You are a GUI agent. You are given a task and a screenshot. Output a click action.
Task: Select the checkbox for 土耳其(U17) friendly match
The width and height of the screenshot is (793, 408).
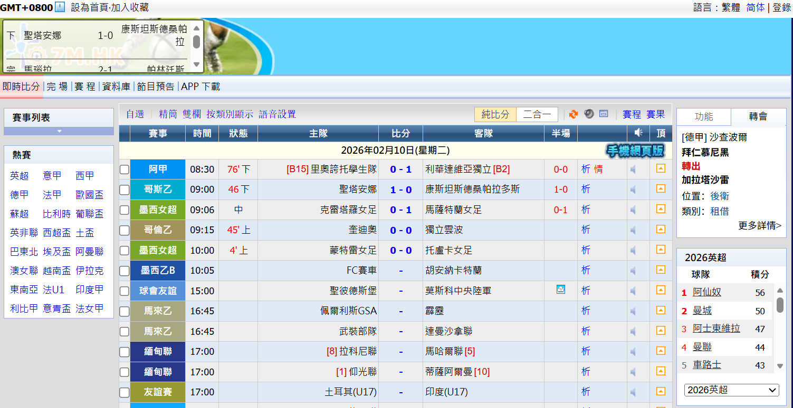[x=125, y=392]
